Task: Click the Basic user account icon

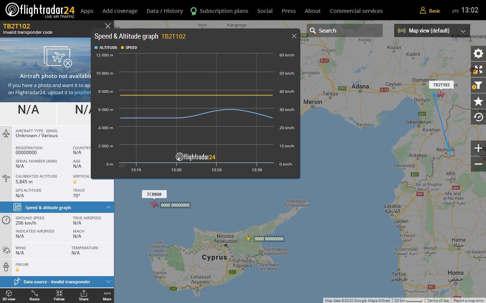Action: coord(423,11)
